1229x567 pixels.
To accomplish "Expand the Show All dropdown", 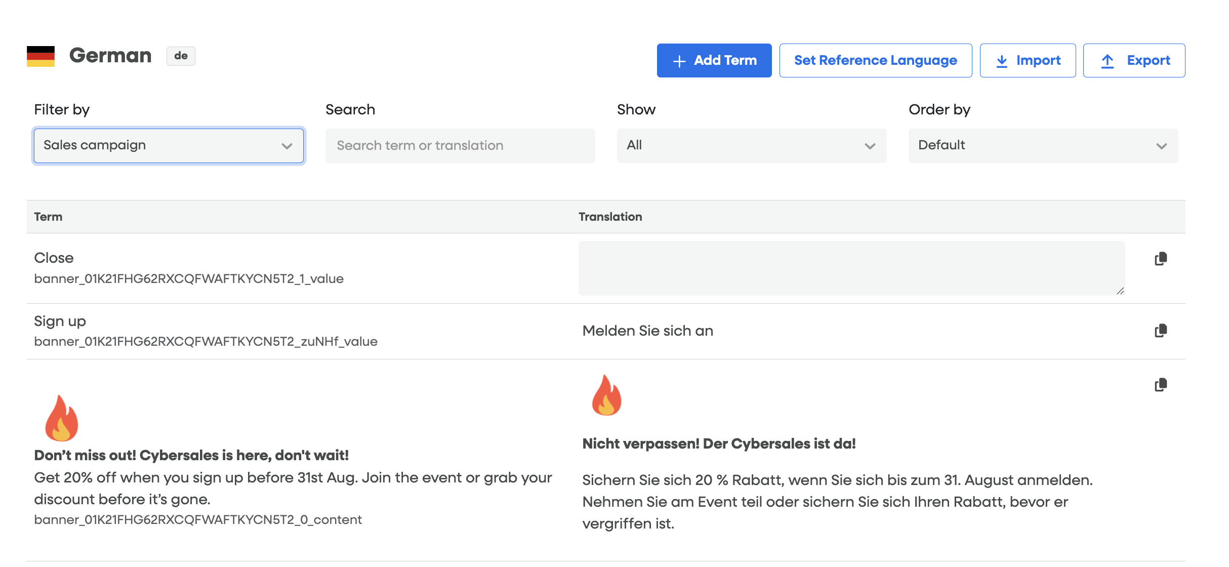I will pyautogui.click(x=751, y=146).
